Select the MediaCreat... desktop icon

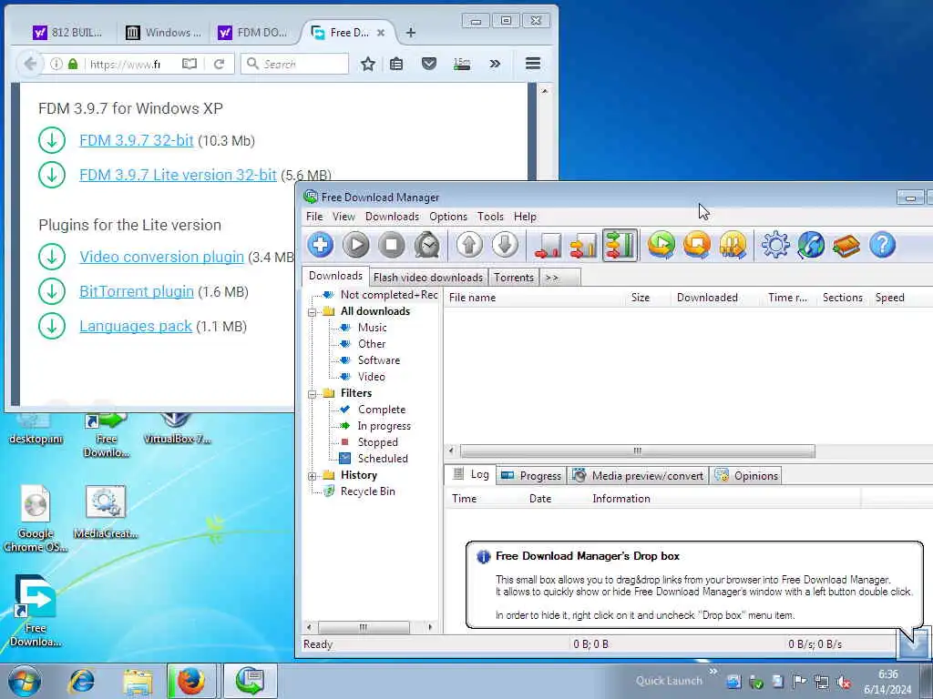click(106, 512)
